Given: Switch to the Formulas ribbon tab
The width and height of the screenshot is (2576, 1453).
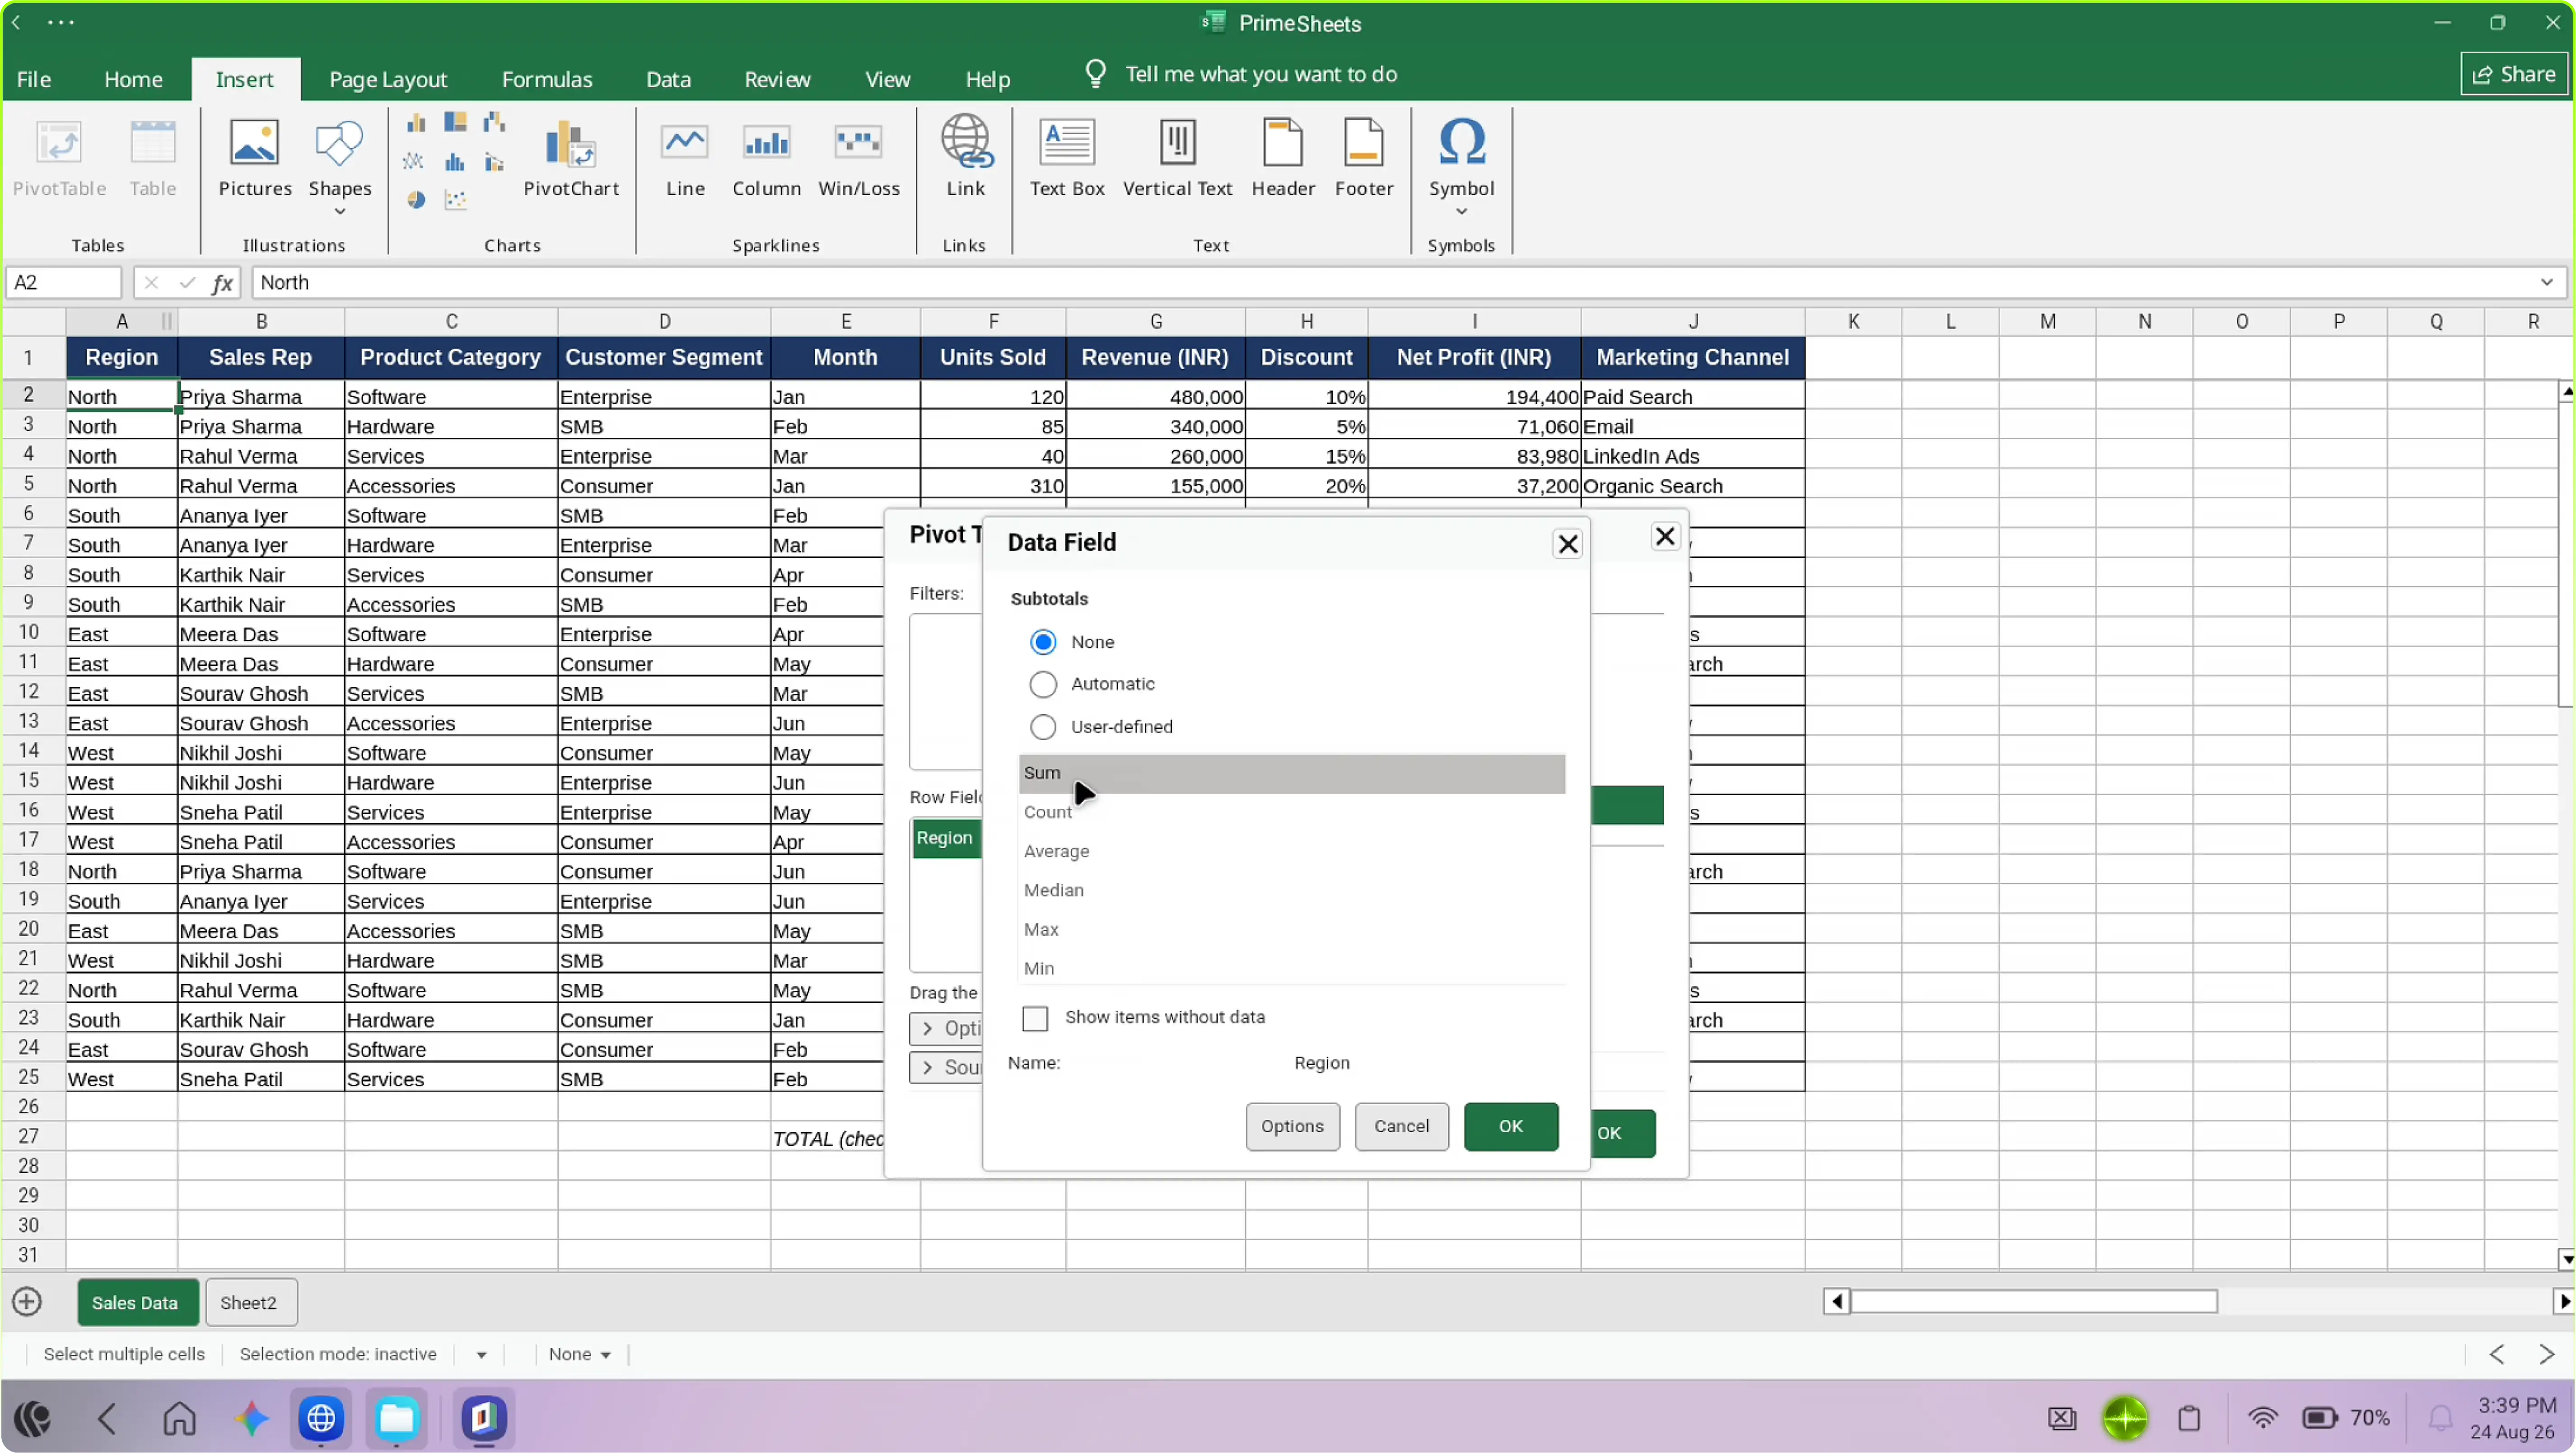Looking at the screenshot, I should point(547,79).
